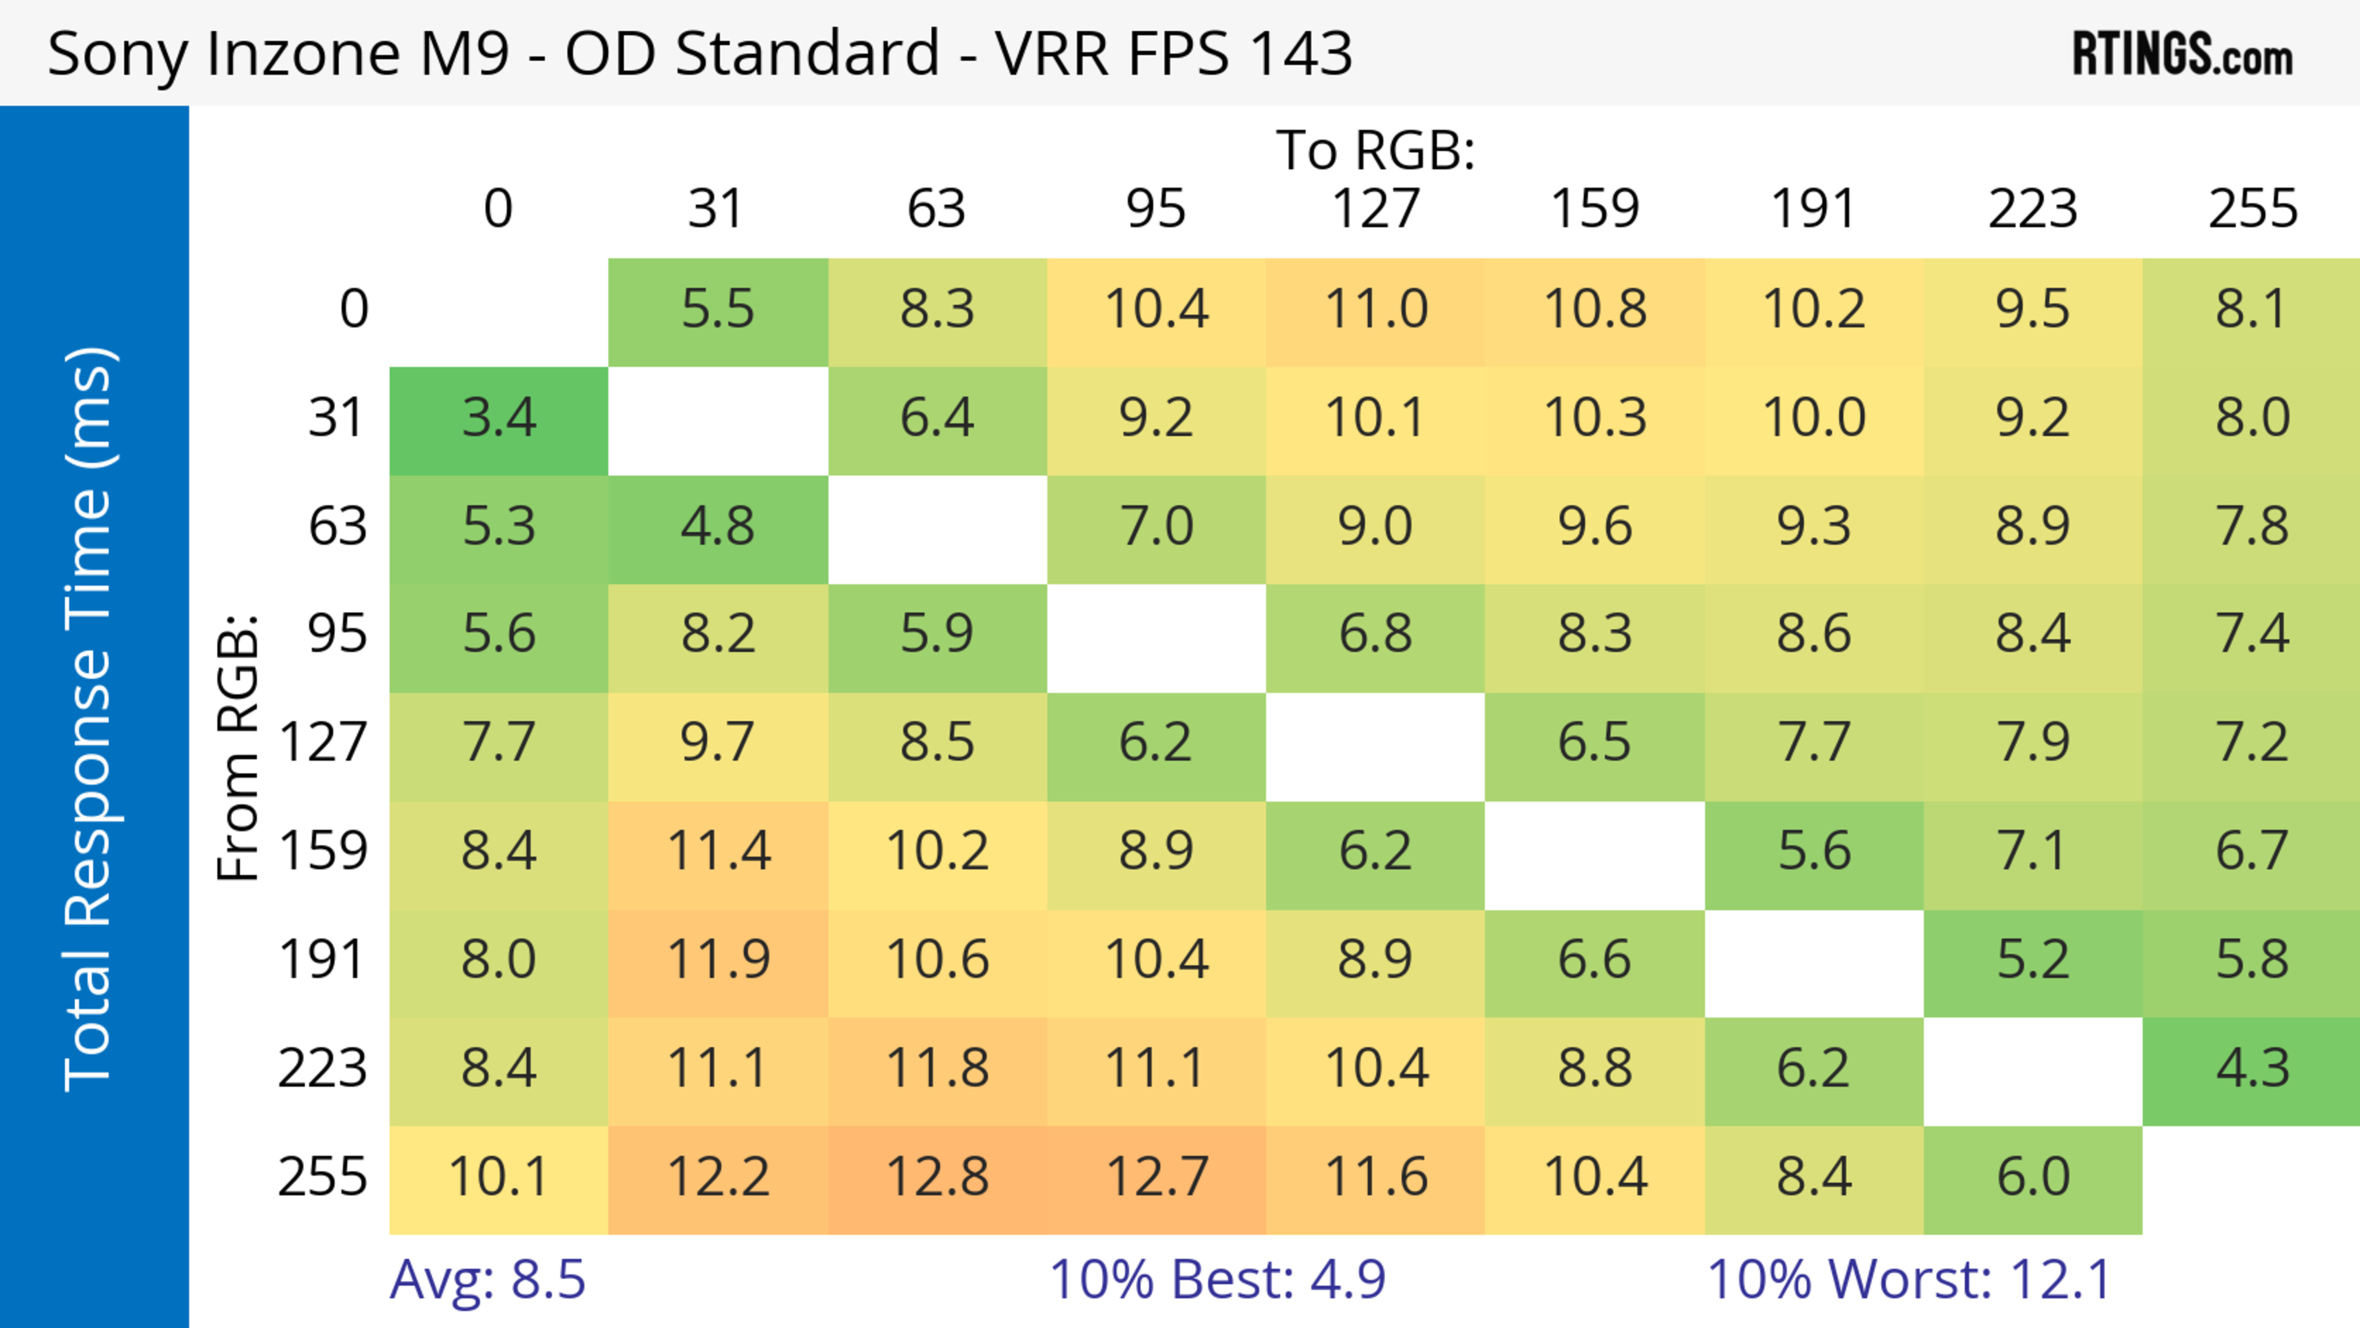Click the RTINGS.com logo

tap(2182, 53)
